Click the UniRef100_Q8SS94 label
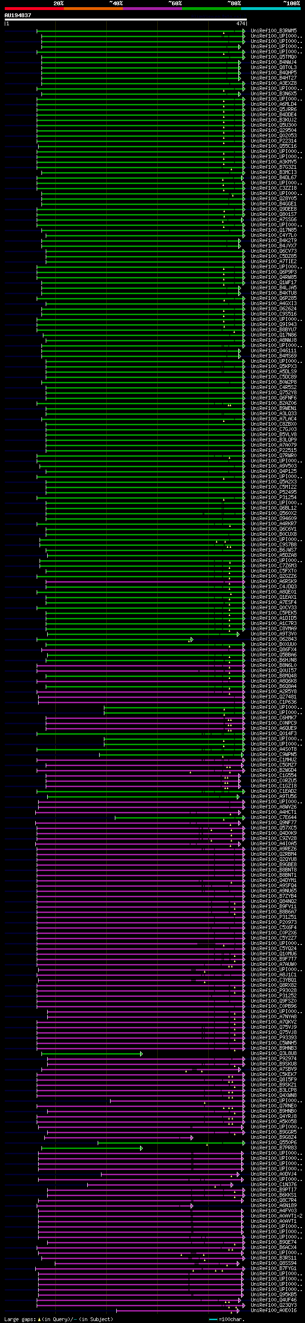The width and height of the screenshot is (305, 1323). pyautogui.click(x=274, y=1262)
